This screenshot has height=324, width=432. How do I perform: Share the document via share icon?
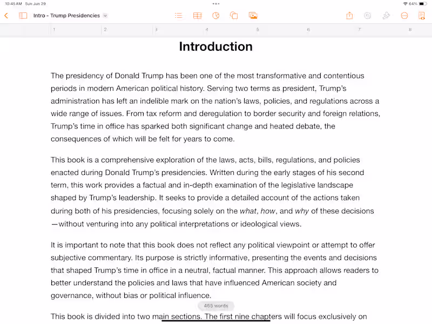pyautogui.click(x=349, y=16)
